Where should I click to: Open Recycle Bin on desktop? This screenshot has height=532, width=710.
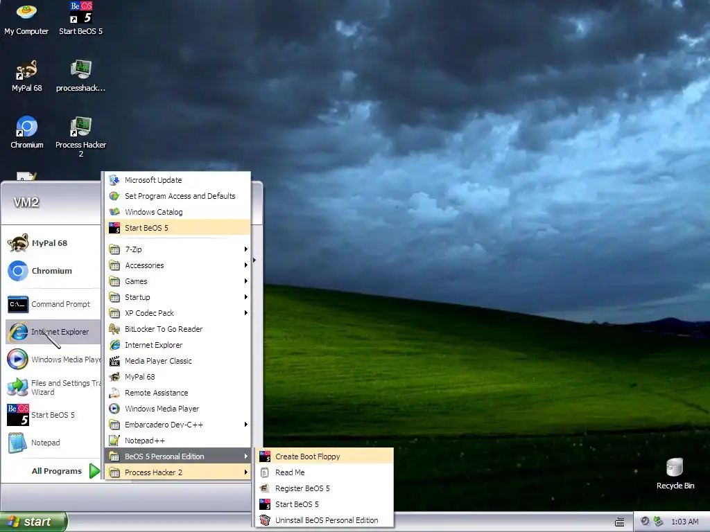(675, 474)
